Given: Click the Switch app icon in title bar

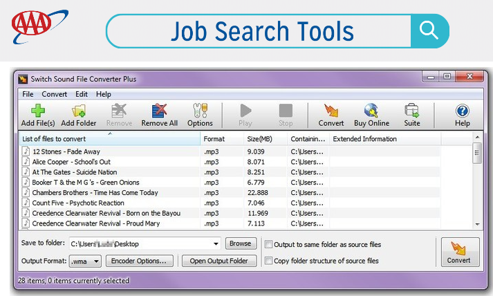Looking at the screenshot, I should tap(23, 80).
